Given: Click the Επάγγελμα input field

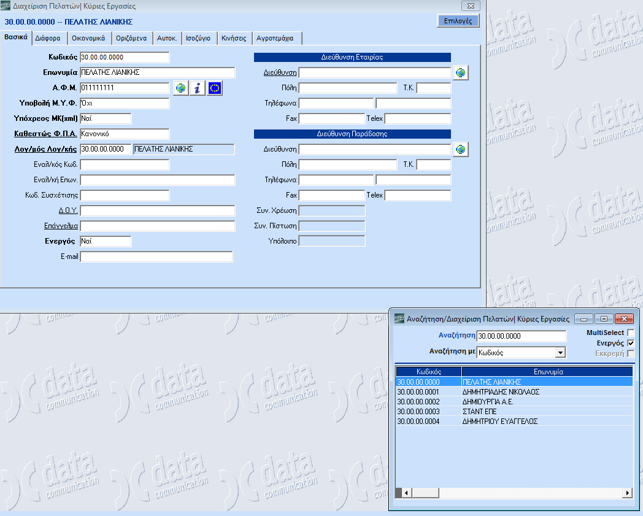Looking at the screenshot, I should tap(158, 226).
